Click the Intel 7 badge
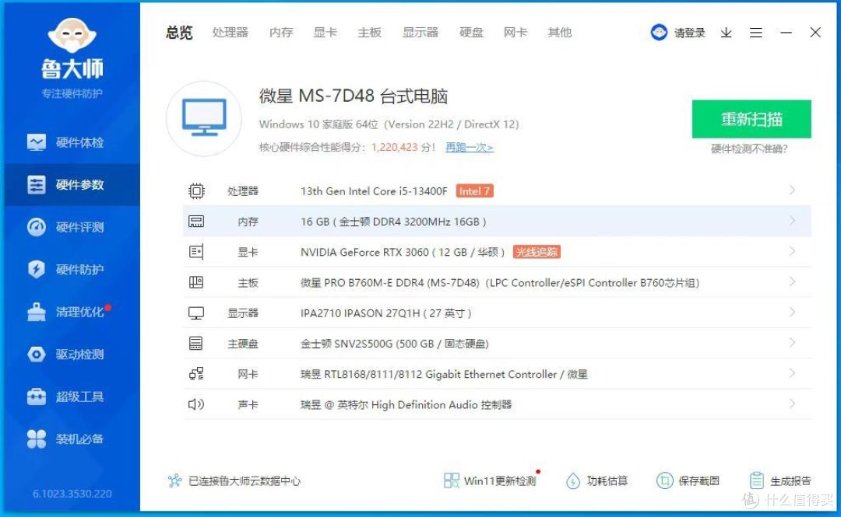 click(x=475, y=191)
